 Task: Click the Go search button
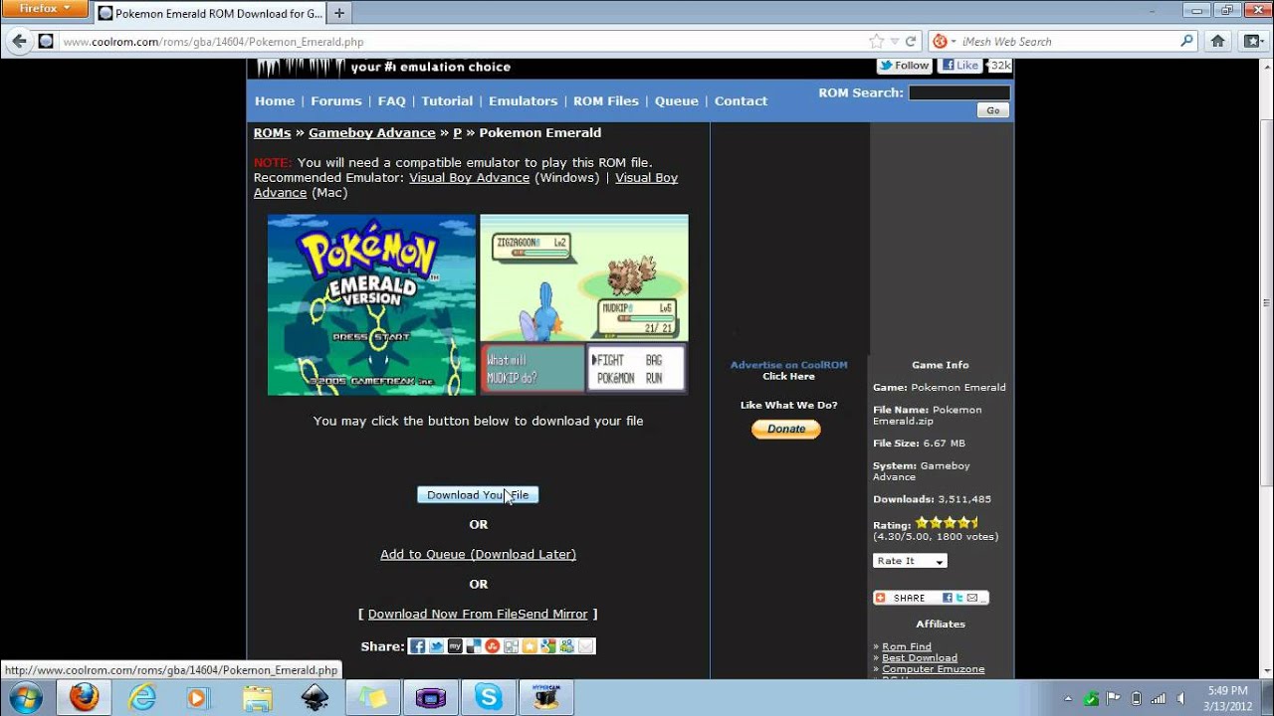click(x=992, y=110)
